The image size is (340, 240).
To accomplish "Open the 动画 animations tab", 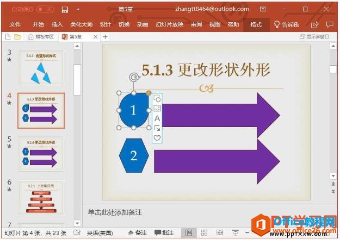I will pos(143,24).
